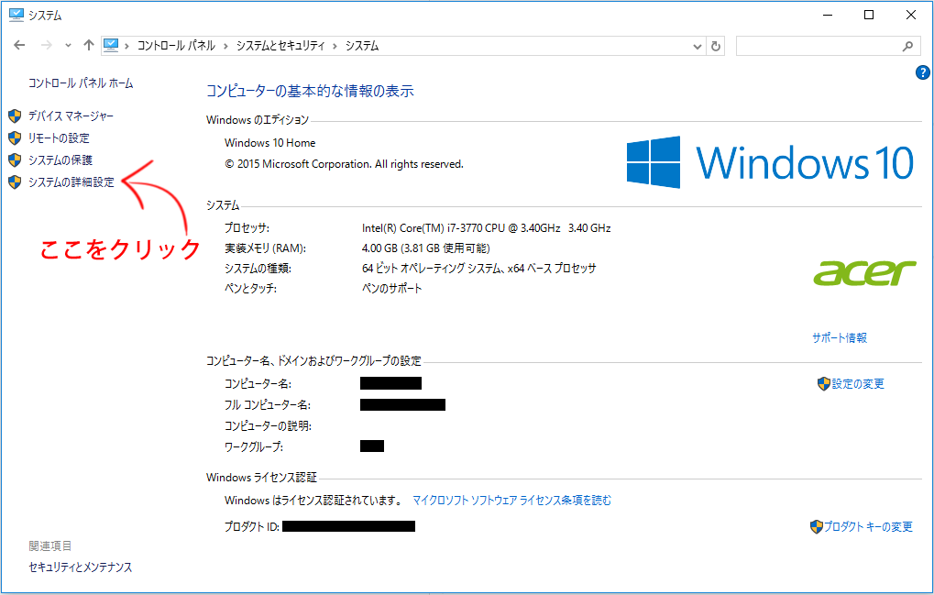
Task: Open recent locations dropdown next to forward arrow
Action: tap(68, 45)
